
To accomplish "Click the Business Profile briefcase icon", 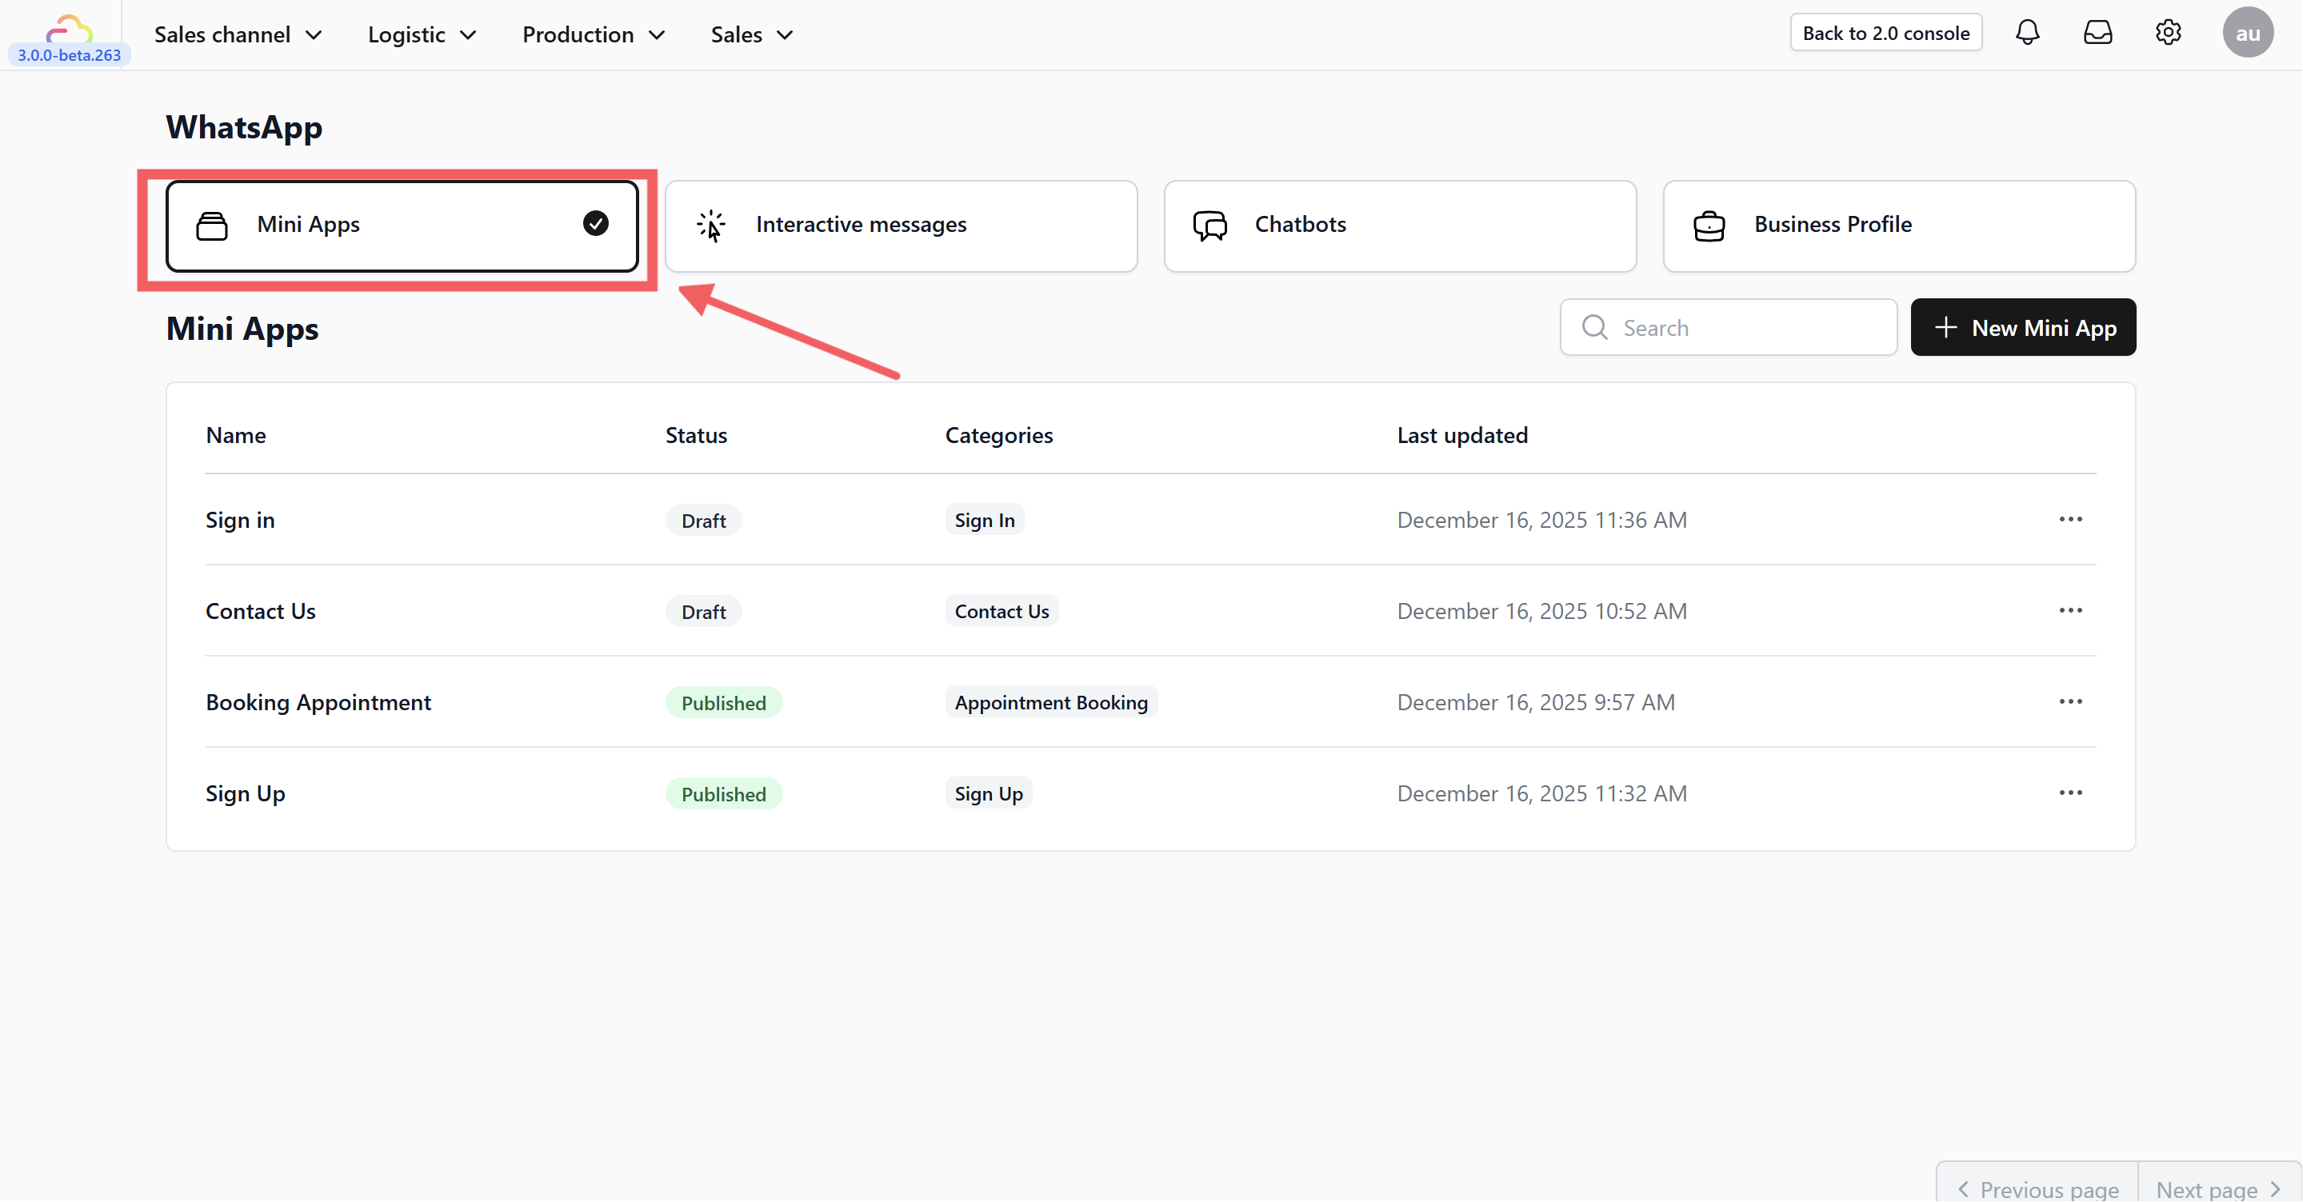I will [x=1709, y=226].
